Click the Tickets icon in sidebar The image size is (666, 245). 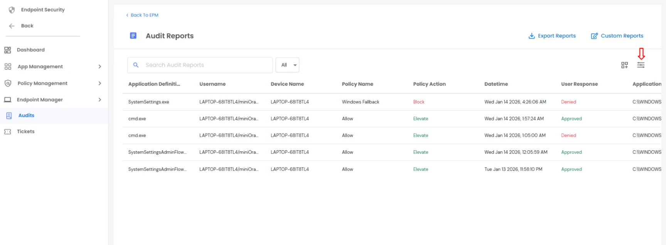[7, 132]
